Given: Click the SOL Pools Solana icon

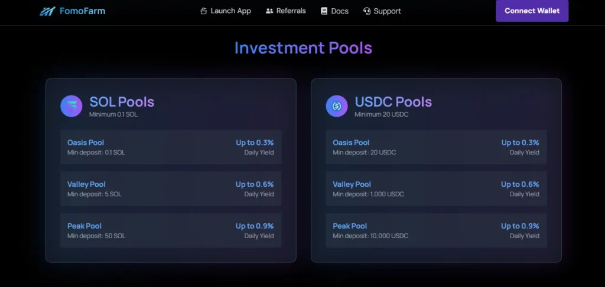Looking at the screenshot, I should coord(71,106).
